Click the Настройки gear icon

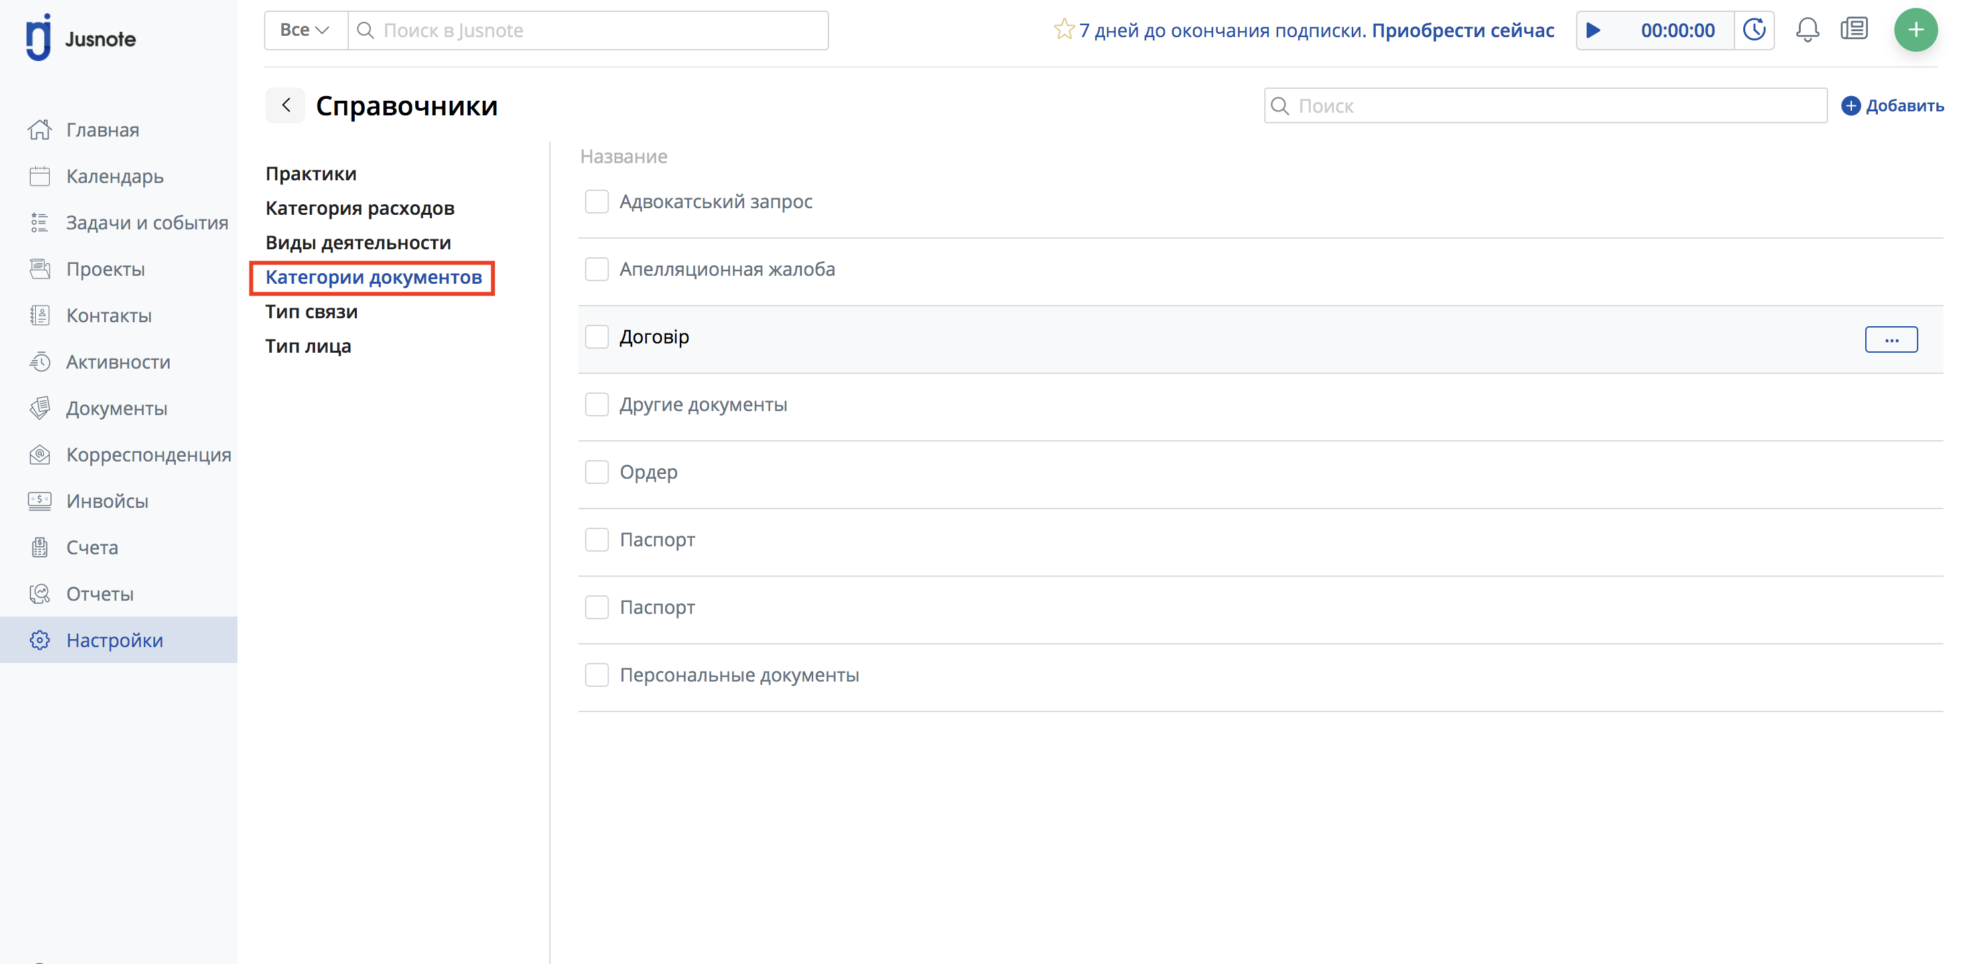(40, 640)
